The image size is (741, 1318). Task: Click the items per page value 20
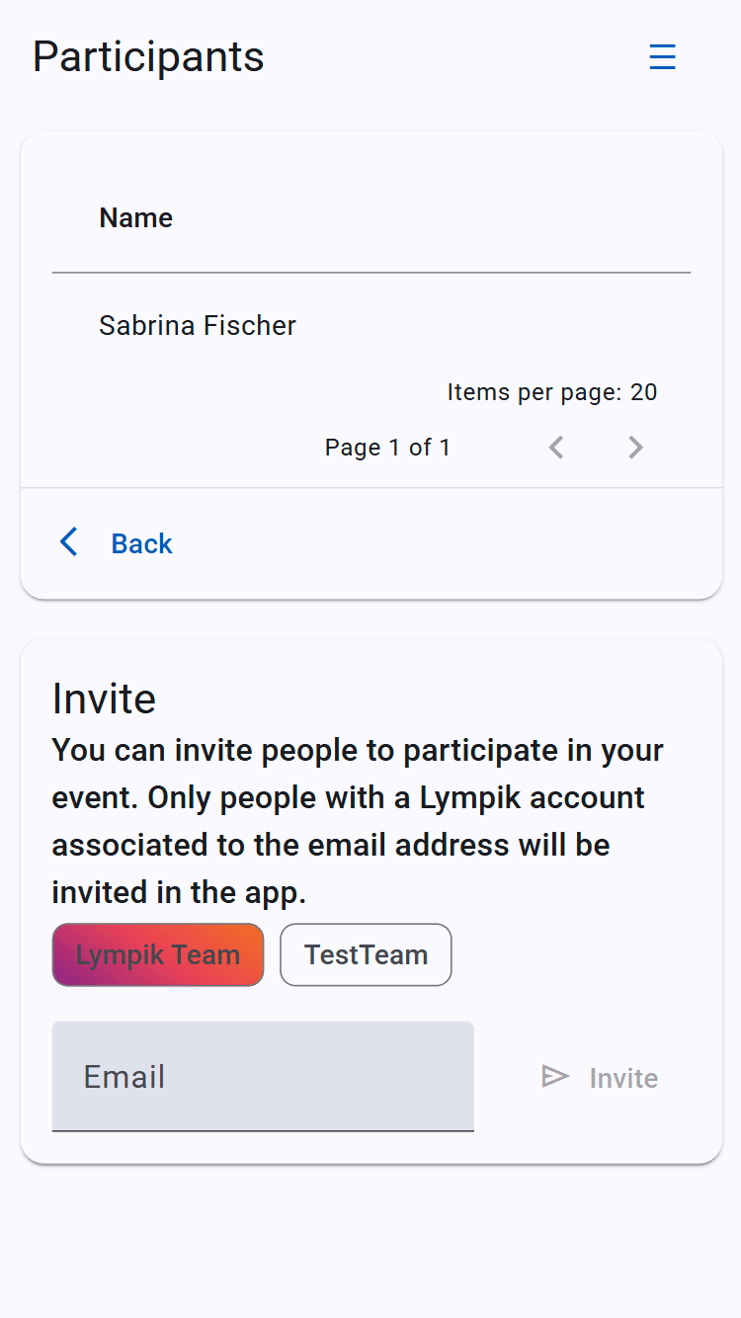pyautogui.click(x=643, y=392)
